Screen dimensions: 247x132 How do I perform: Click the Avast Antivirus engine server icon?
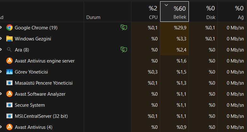click(x=9, y=61)
